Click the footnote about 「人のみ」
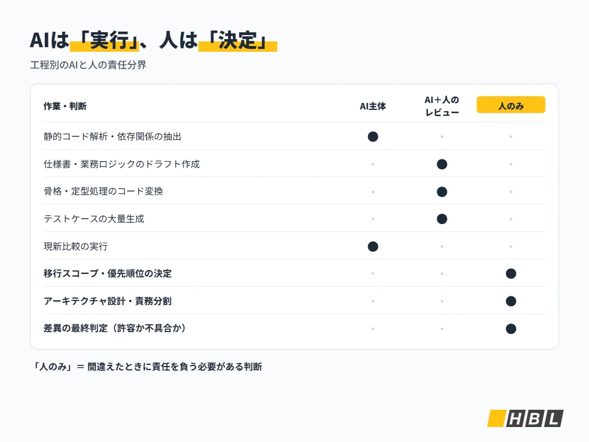The height and width of the screenshot is (442, 589). pos(147,367)
